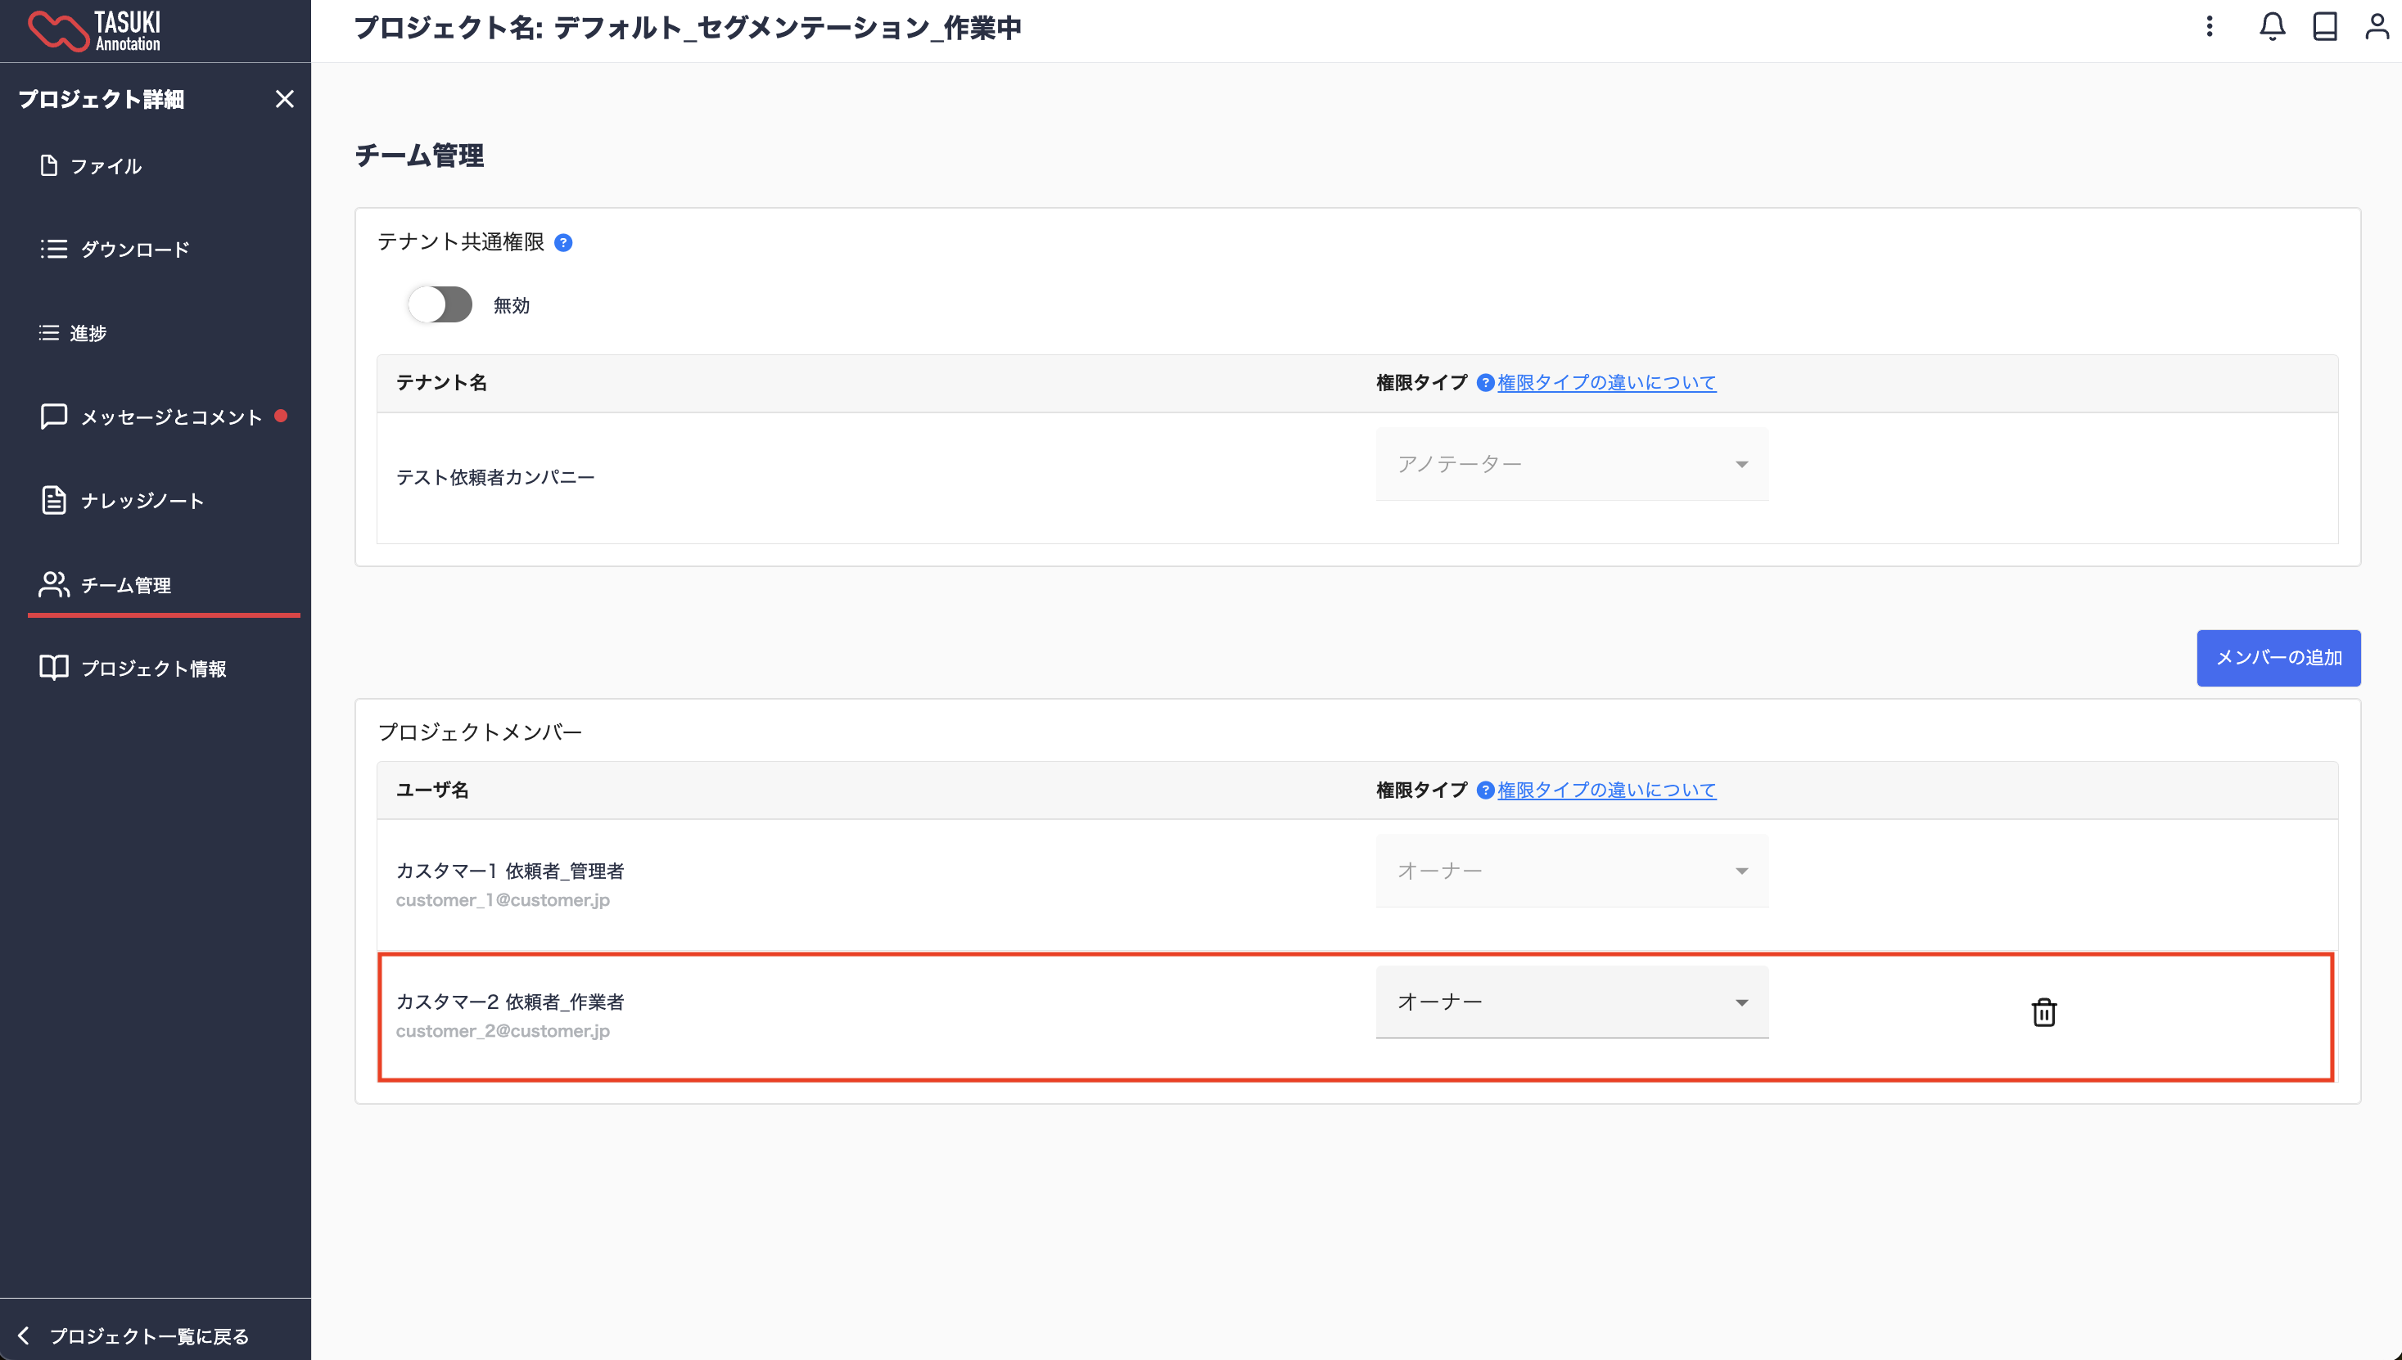Click the back chevron at sidebar bottom
The width and height of the screenshot is (2402, 1360).
point(24,1335)
